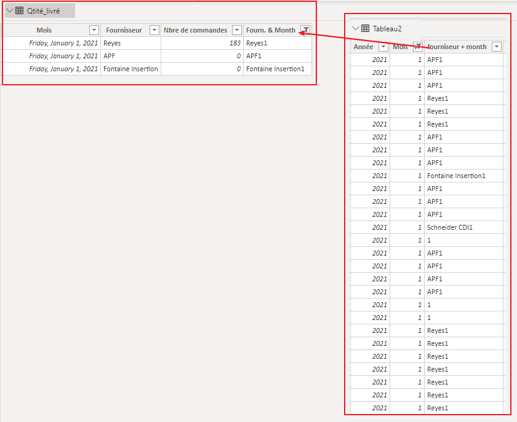Open the Mois filter icon in Tableau2

[418, 47]
